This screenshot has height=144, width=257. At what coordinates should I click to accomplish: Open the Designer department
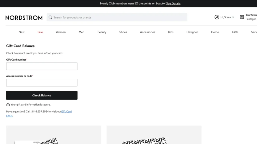click(192, 32)
